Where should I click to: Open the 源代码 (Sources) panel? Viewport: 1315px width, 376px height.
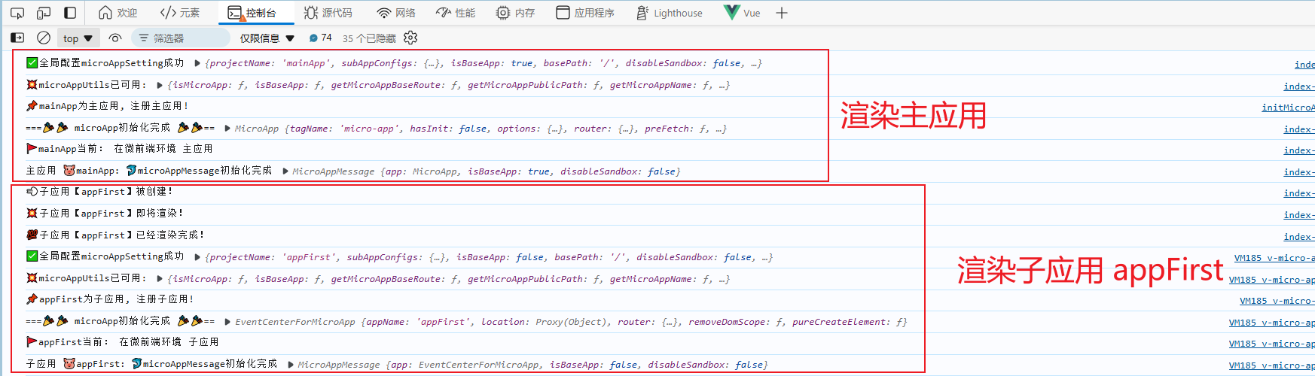(x=328, y=13)
